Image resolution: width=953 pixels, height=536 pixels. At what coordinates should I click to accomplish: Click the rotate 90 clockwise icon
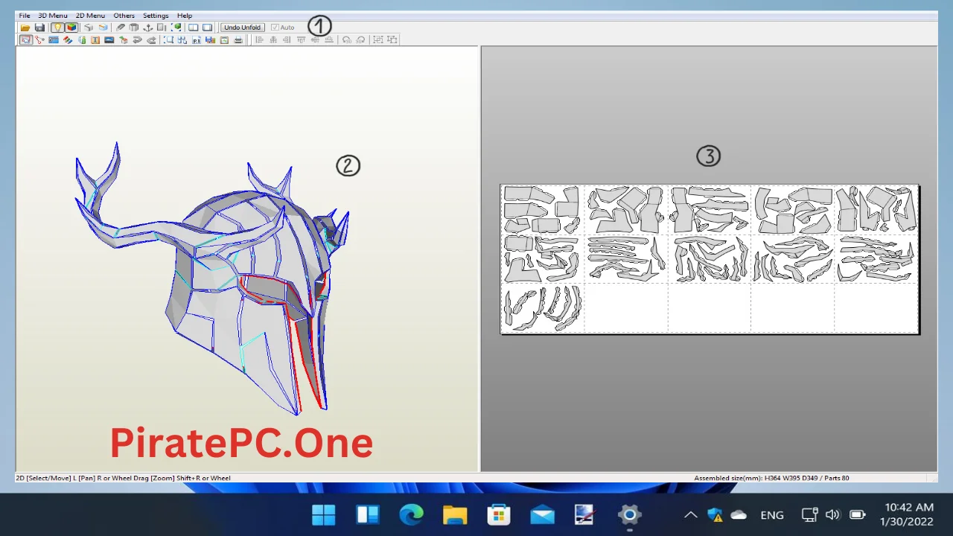[x=360, y=40]
